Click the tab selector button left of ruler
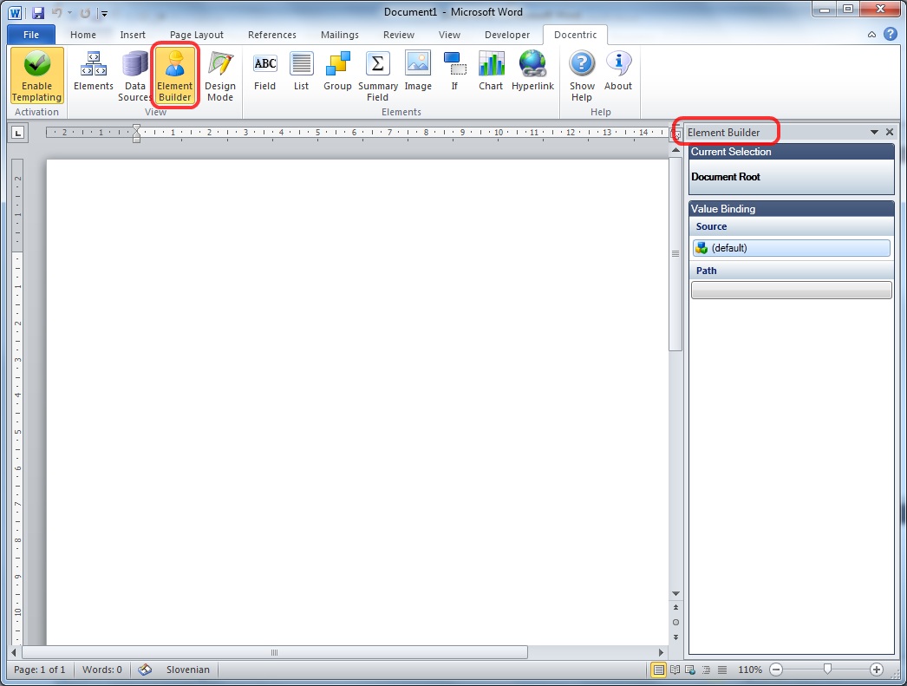Viewport: 907px width, 686px height. pos(18,133)
